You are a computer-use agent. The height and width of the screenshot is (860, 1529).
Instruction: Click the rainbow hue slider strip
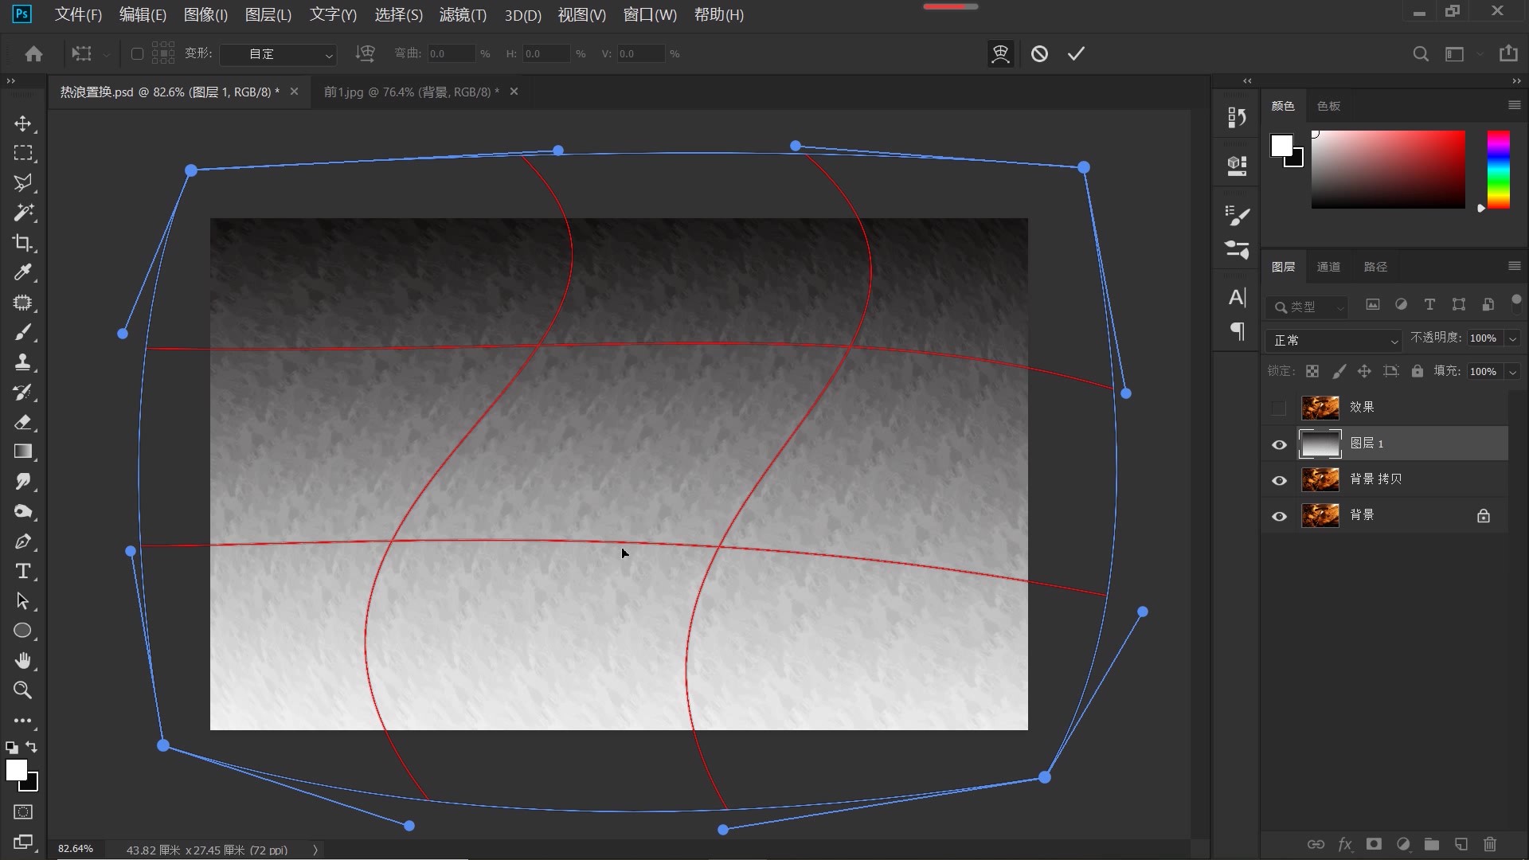click(x=1498, y=170)
